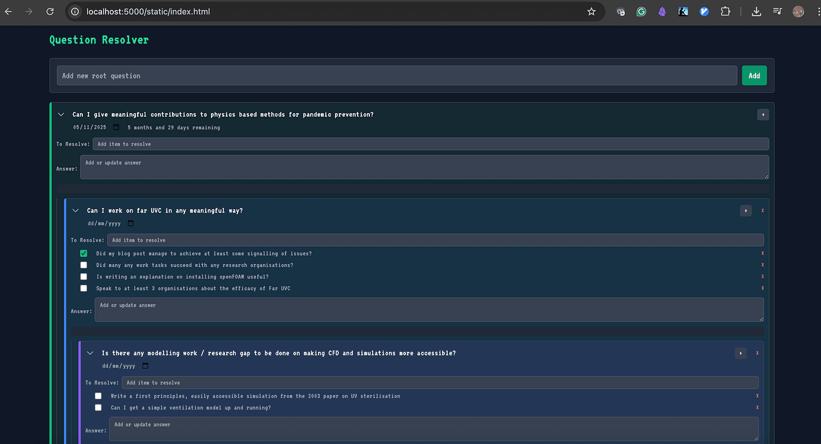Click the Grammarly extension icon
Viewport: 821px width, 444px height.
[641, 11]
